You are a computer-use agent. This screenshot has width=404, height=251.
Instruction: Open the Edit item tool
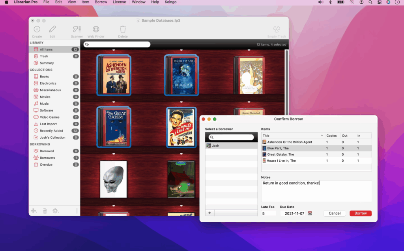[x=52, y=29]
